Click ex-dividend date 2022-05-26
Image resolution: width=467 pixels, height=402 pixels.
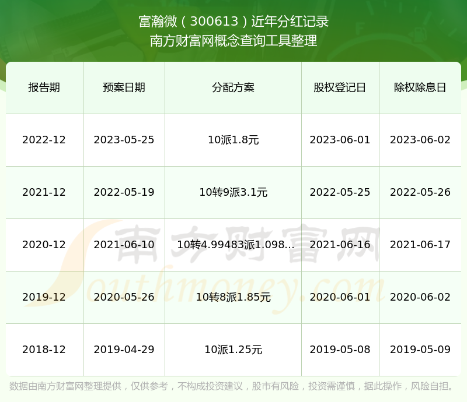[420, 192]
